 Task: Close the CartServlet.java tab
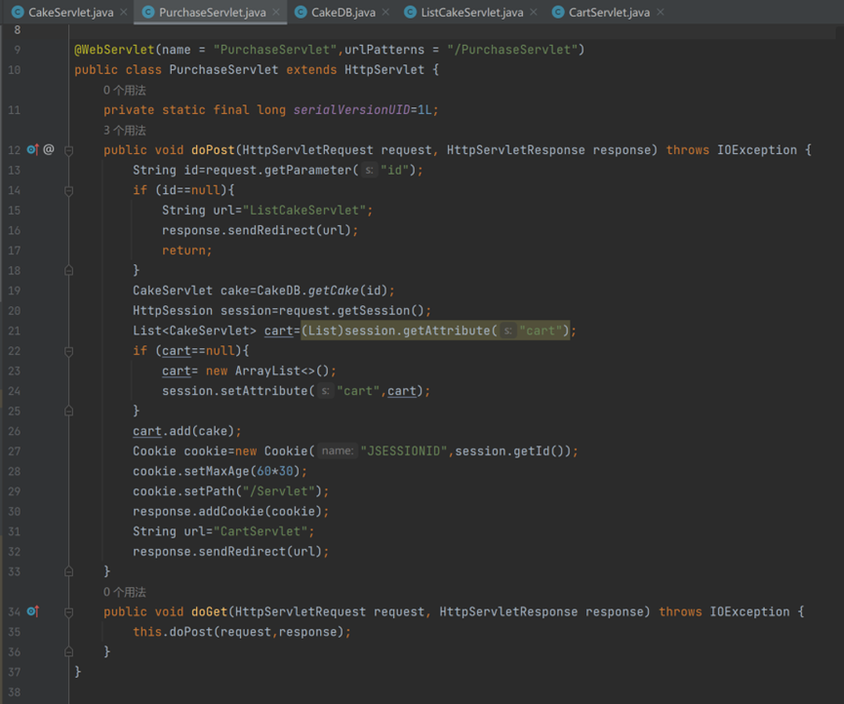(x=661, y=12)
